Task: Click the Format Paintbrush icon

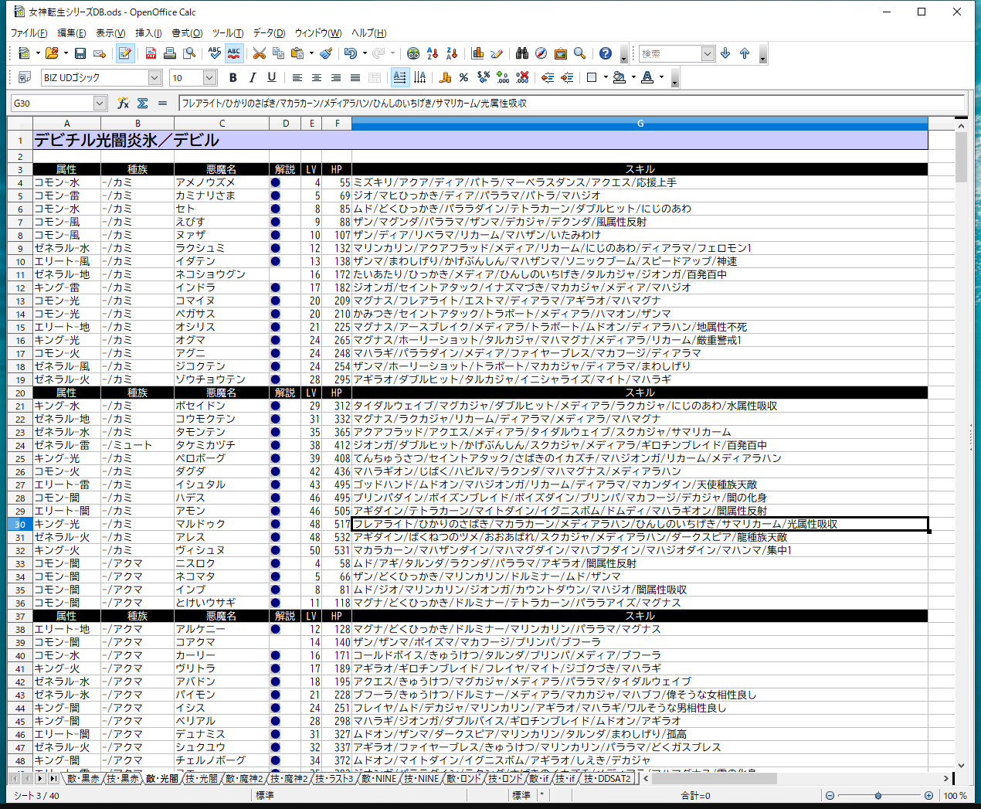Action: coord(326,53)
